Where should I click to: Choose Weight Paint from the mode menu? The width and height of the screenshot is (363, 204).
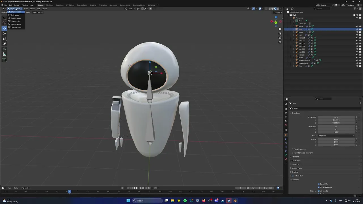coord(16,24)
